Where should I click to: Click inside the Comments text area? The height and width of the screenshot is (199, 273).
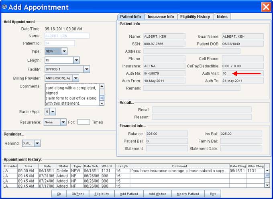72,95
